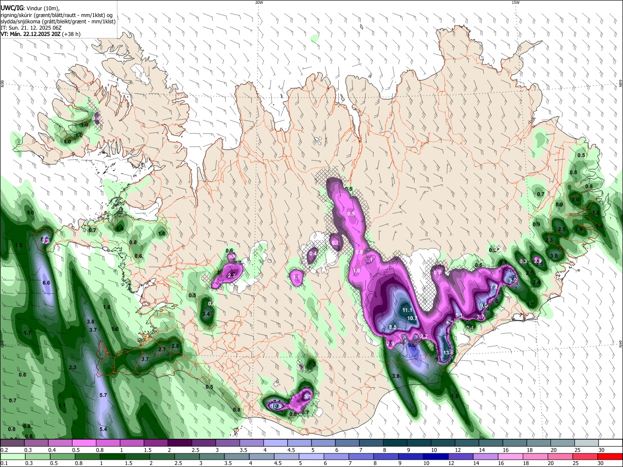The width and height of the screenshot is (623, 467).
Task: Click the 10.7 precipitation value on the map
Action: coord(413,318)
